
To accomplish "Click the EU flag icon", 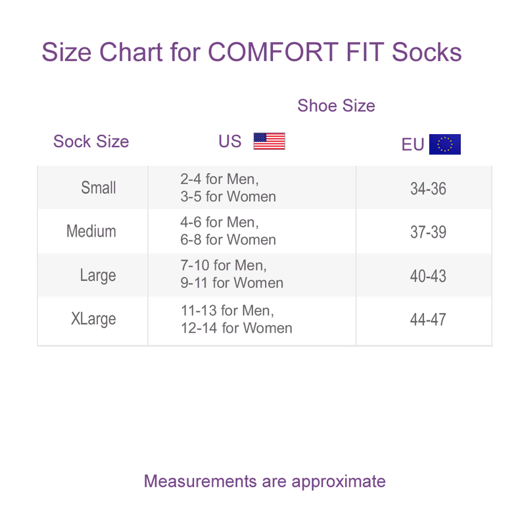I will [444, 144].
